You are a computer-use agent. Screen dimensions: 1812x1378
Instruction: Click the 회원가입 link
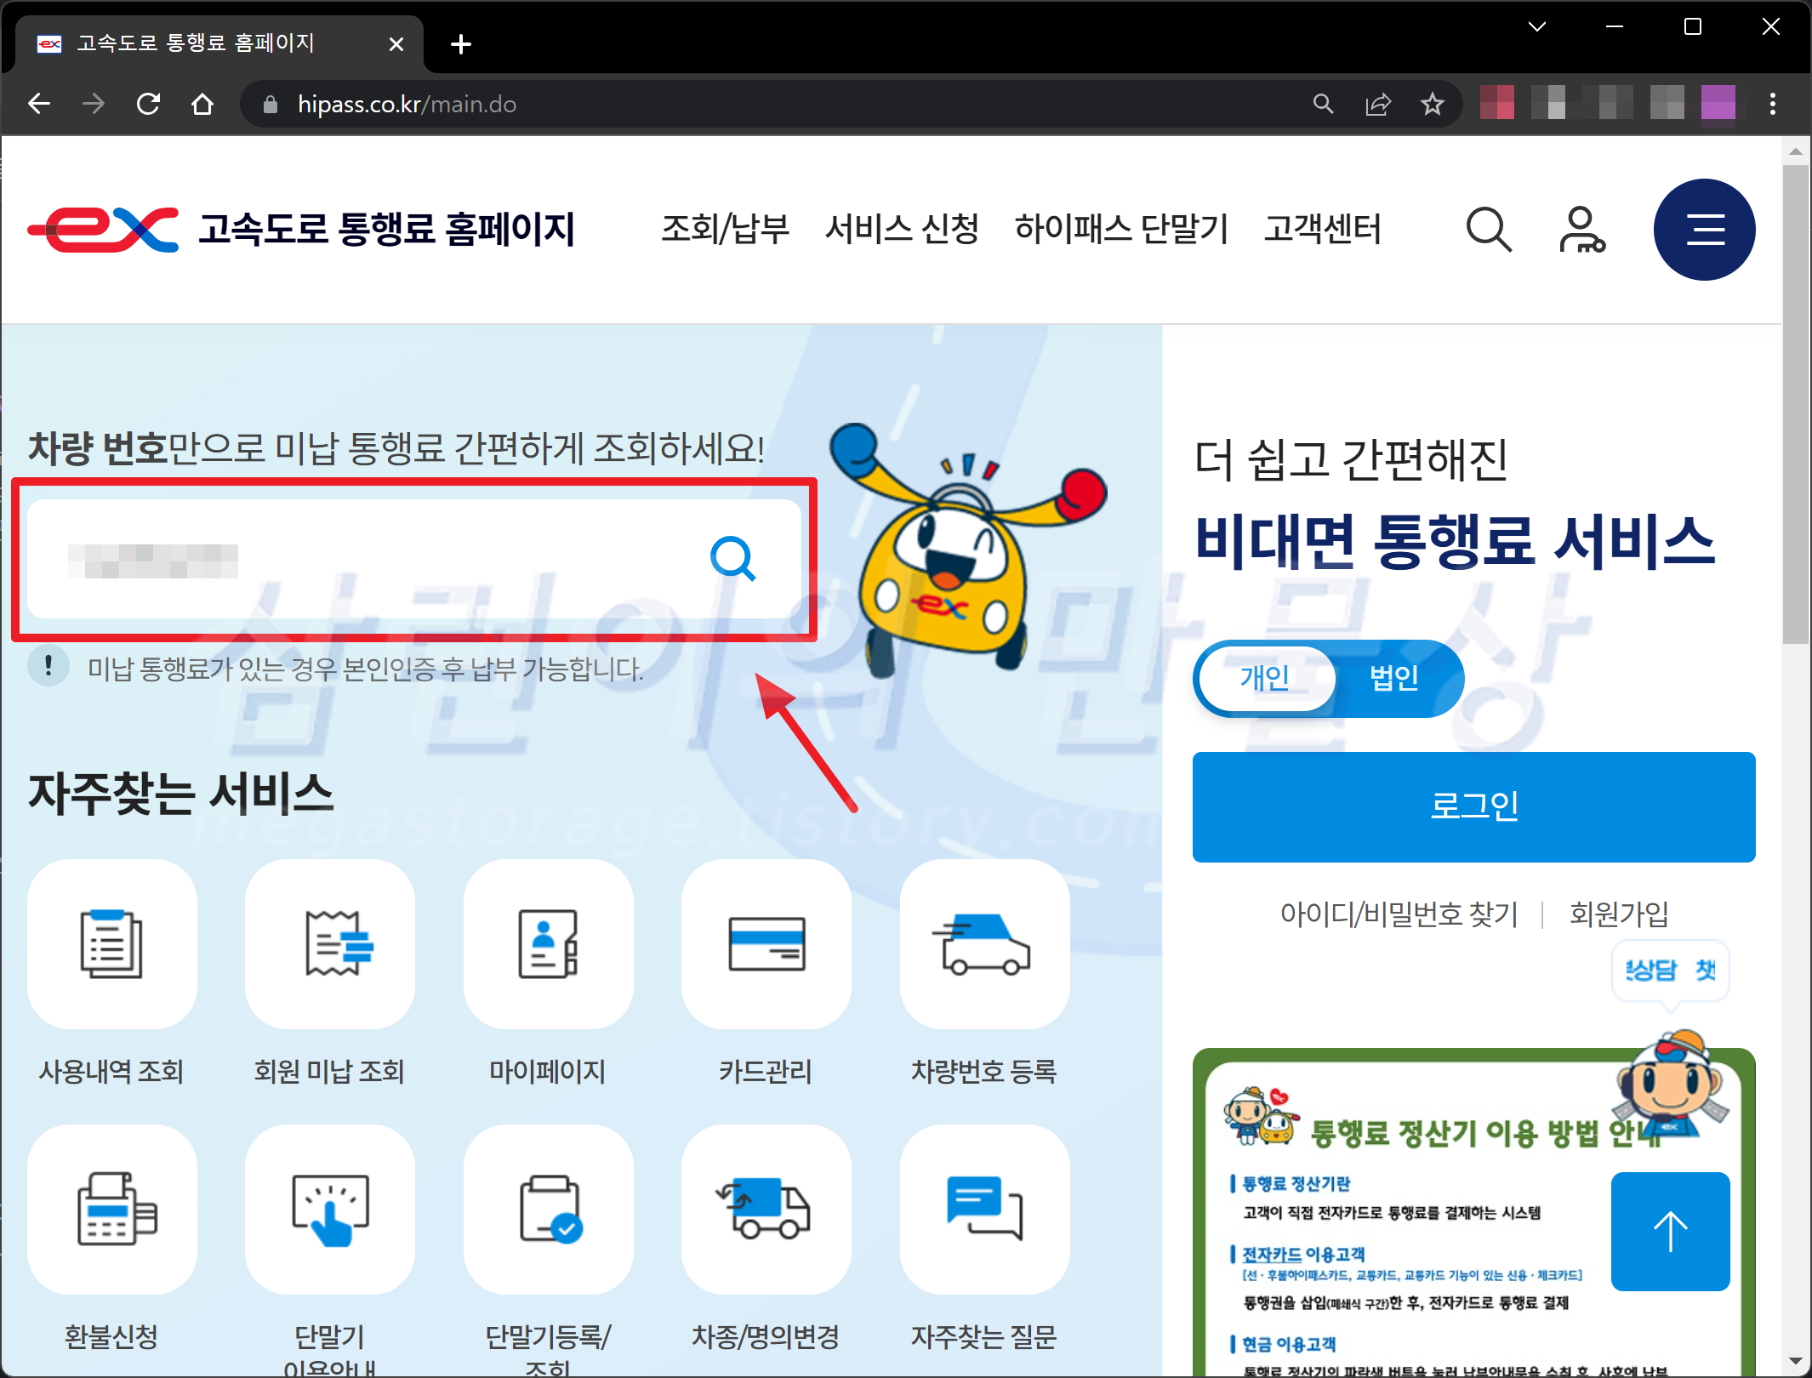[1618, 914]
